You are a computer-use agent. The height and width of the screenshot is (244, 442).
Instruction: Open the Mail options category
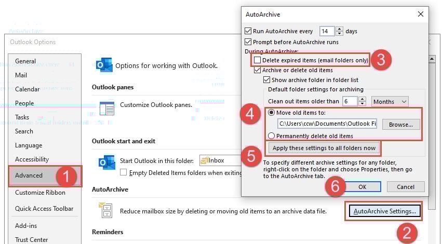21,75
